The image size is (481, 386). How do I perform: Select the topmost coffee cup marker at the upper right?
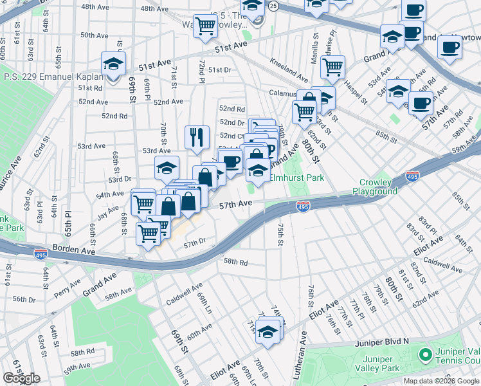click(414, 10)
